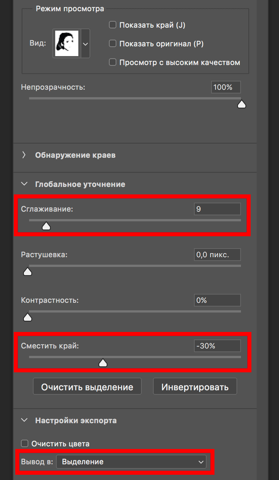This screenshot has height=480, width=279.
Task: Select the Непрозрачность 100% value field
Action: point(226,87)
